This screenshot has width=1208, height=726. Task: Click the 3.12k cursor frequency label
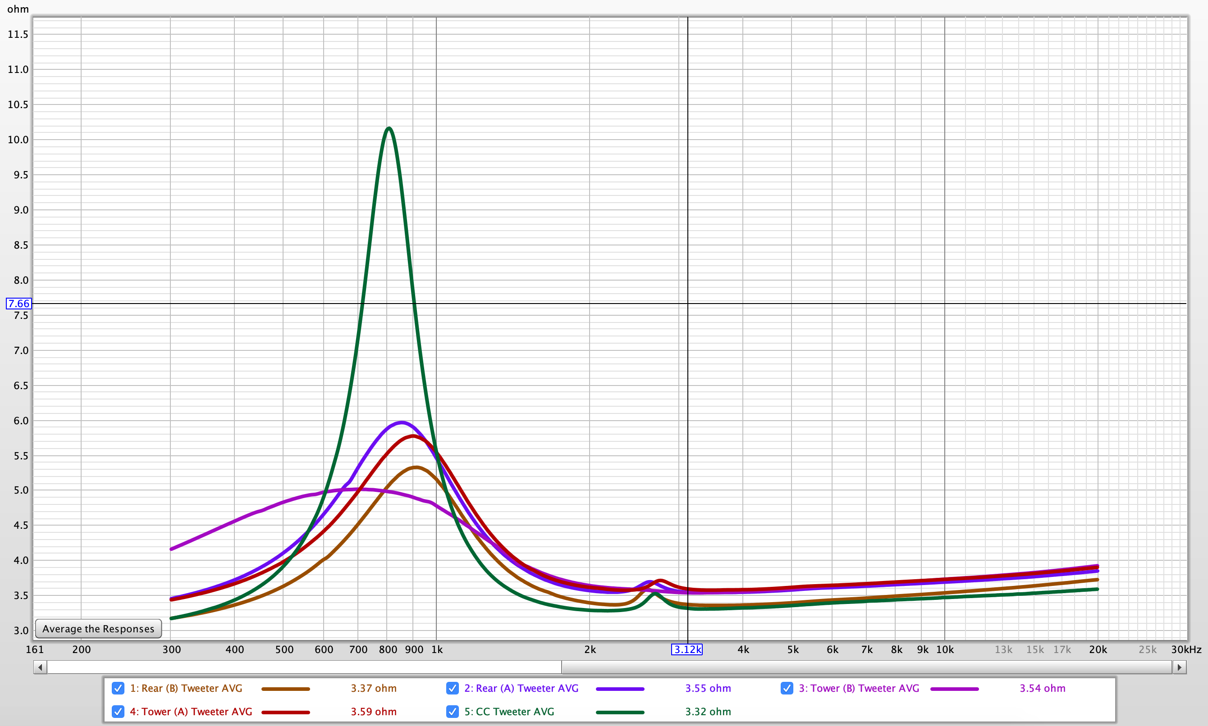[x=687, y=650]
